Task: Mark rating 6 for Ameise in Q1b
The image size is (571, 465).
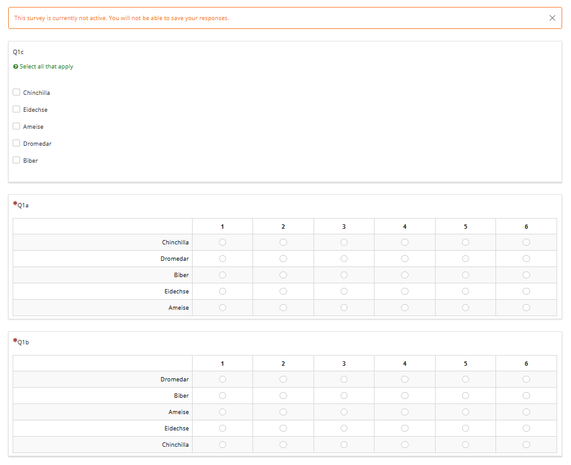Action: (526, 412)
